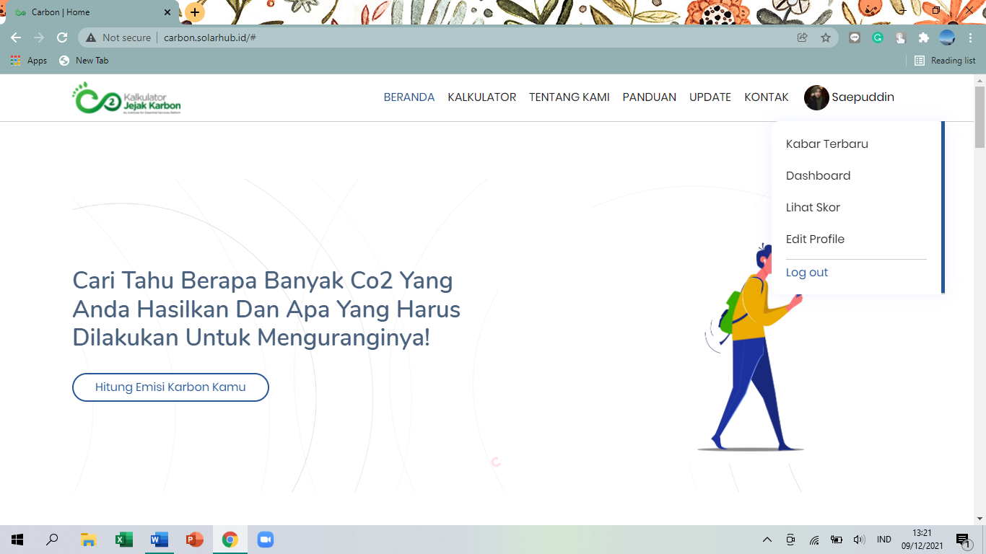Open volume control in tray

tap(859, 540)
